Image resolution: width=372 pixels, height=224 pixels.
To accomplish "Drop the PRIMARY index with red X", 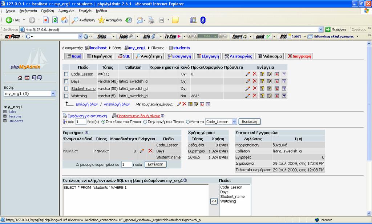I will tap(150, 151).
